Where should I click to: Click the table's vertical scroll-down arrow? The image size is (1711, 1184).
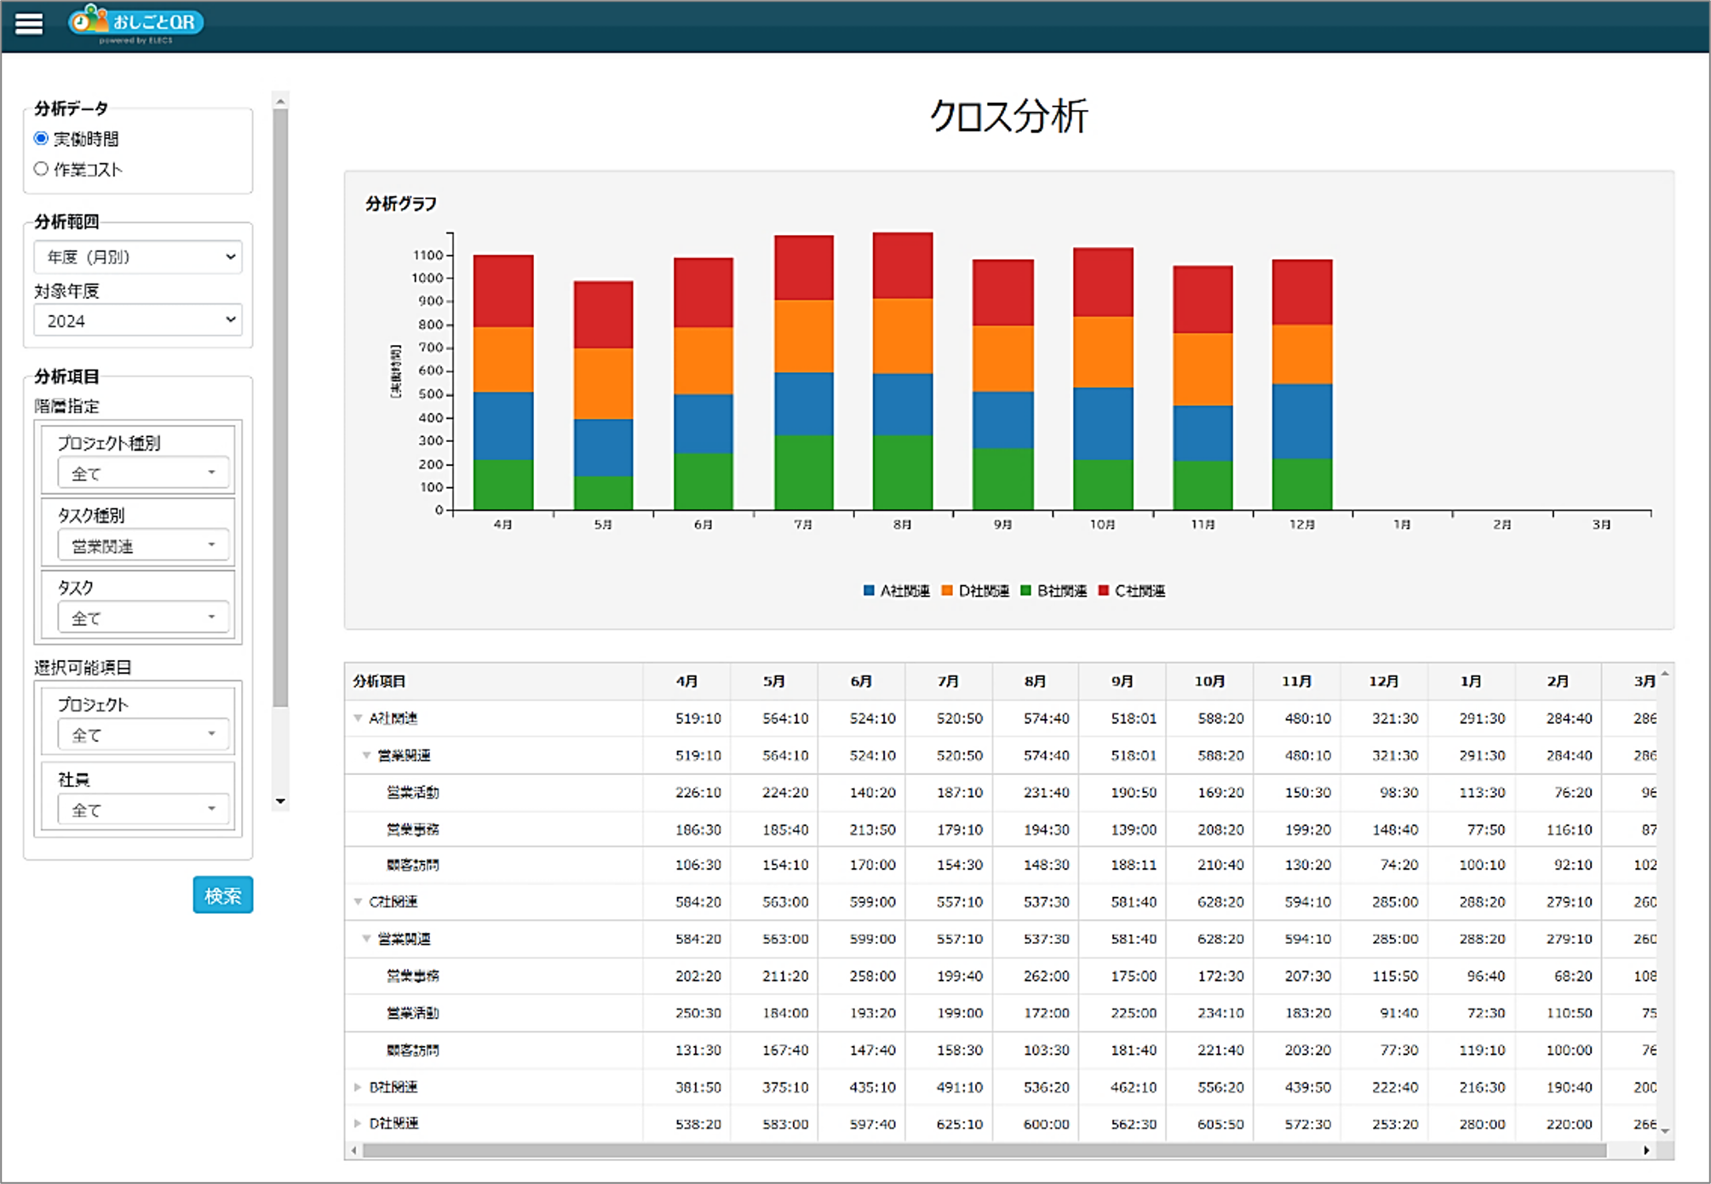[x=1665, y=1130]
